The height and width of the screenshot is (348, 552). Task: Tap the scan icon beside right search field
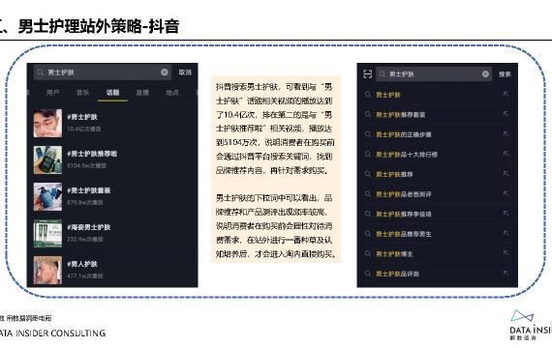368,73
